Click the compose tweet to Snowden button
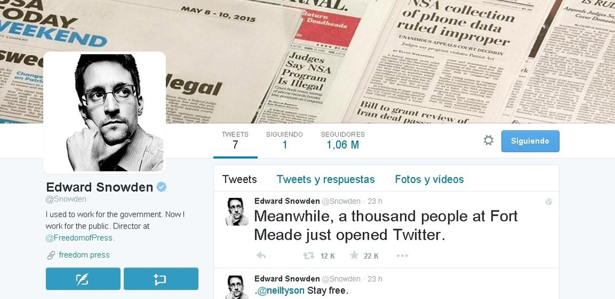Screen dimensions: 615x299 [83, 279]
